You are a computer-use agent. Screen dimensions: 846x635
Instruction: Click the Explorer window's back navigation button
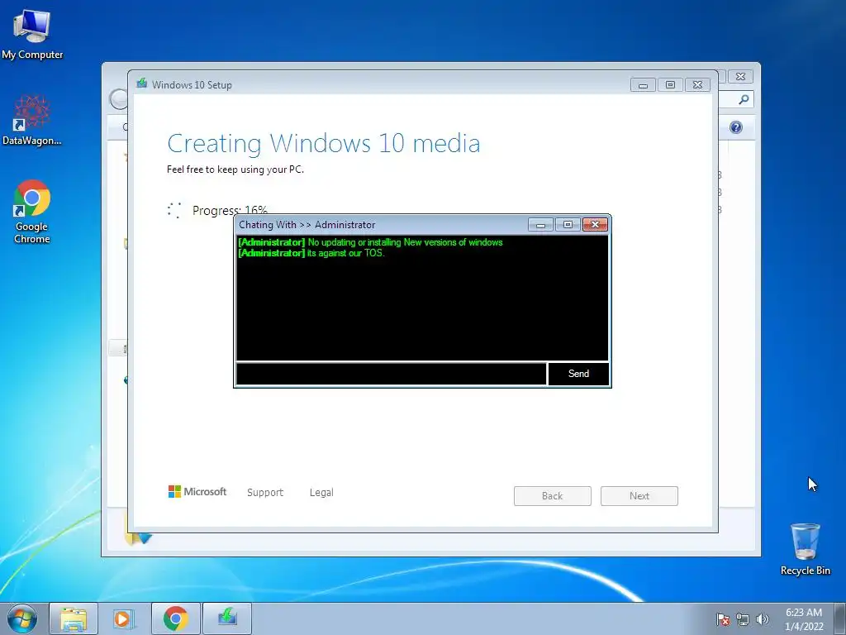click(x=118, y=99)
